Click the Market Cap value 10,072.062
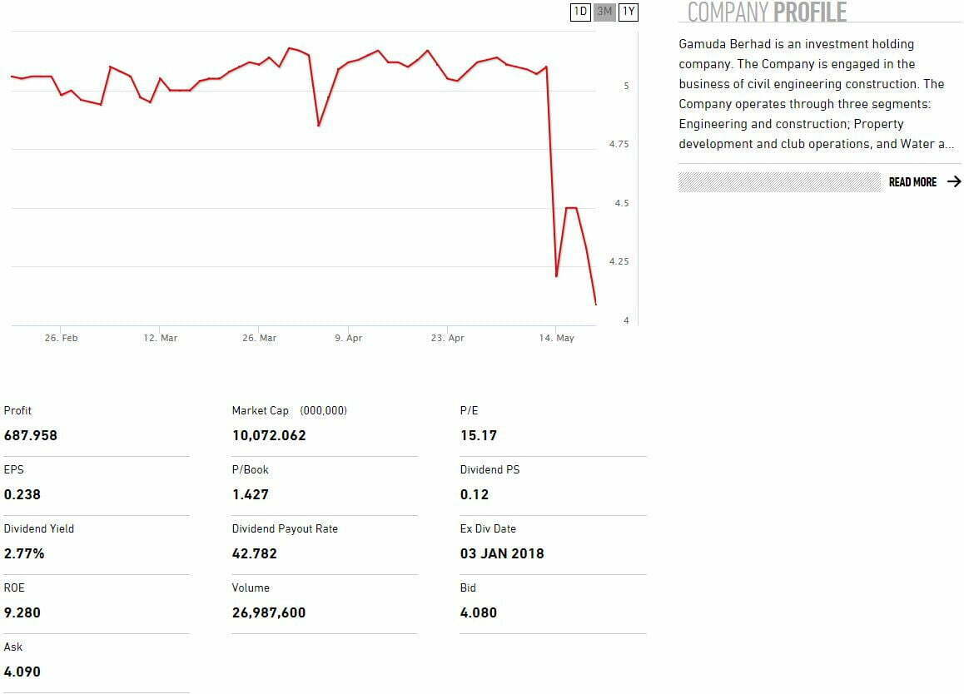The image size is (964, 694). [269, 435]
